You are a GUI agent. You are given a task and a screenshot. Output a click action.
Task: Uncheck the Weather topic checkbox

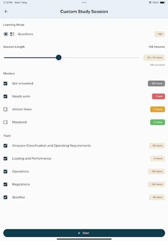point(5,197)
